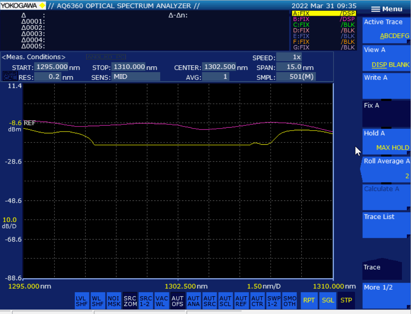Toggle the WL SHF wavelength shift indicator

click(98, 301)
